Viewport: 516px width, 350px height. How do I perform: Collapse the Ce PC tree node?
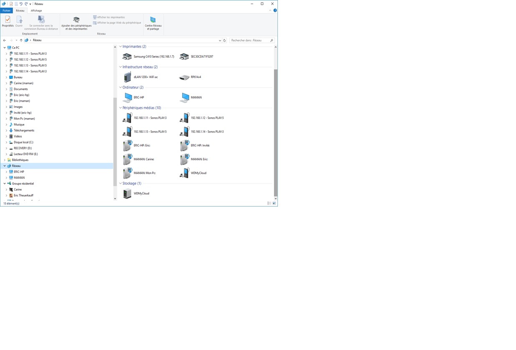click(x=5, y=48)
